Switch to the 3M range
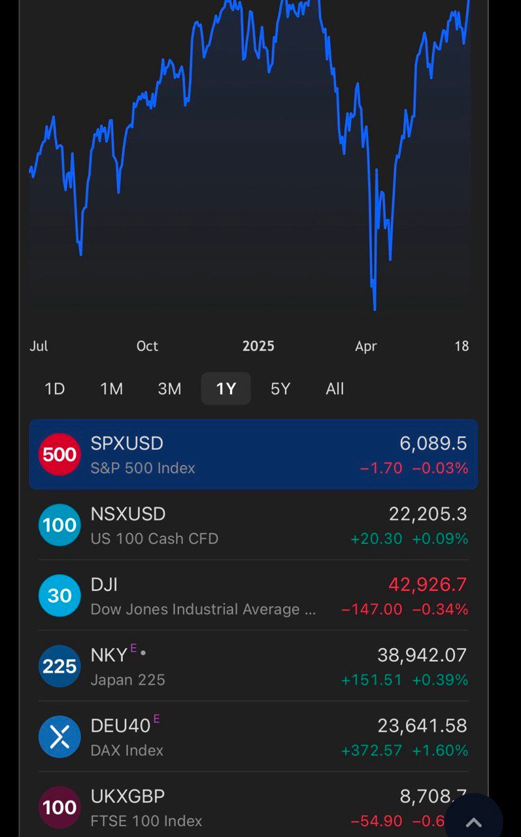Viewport: 521px width, 837px height. 169,389
